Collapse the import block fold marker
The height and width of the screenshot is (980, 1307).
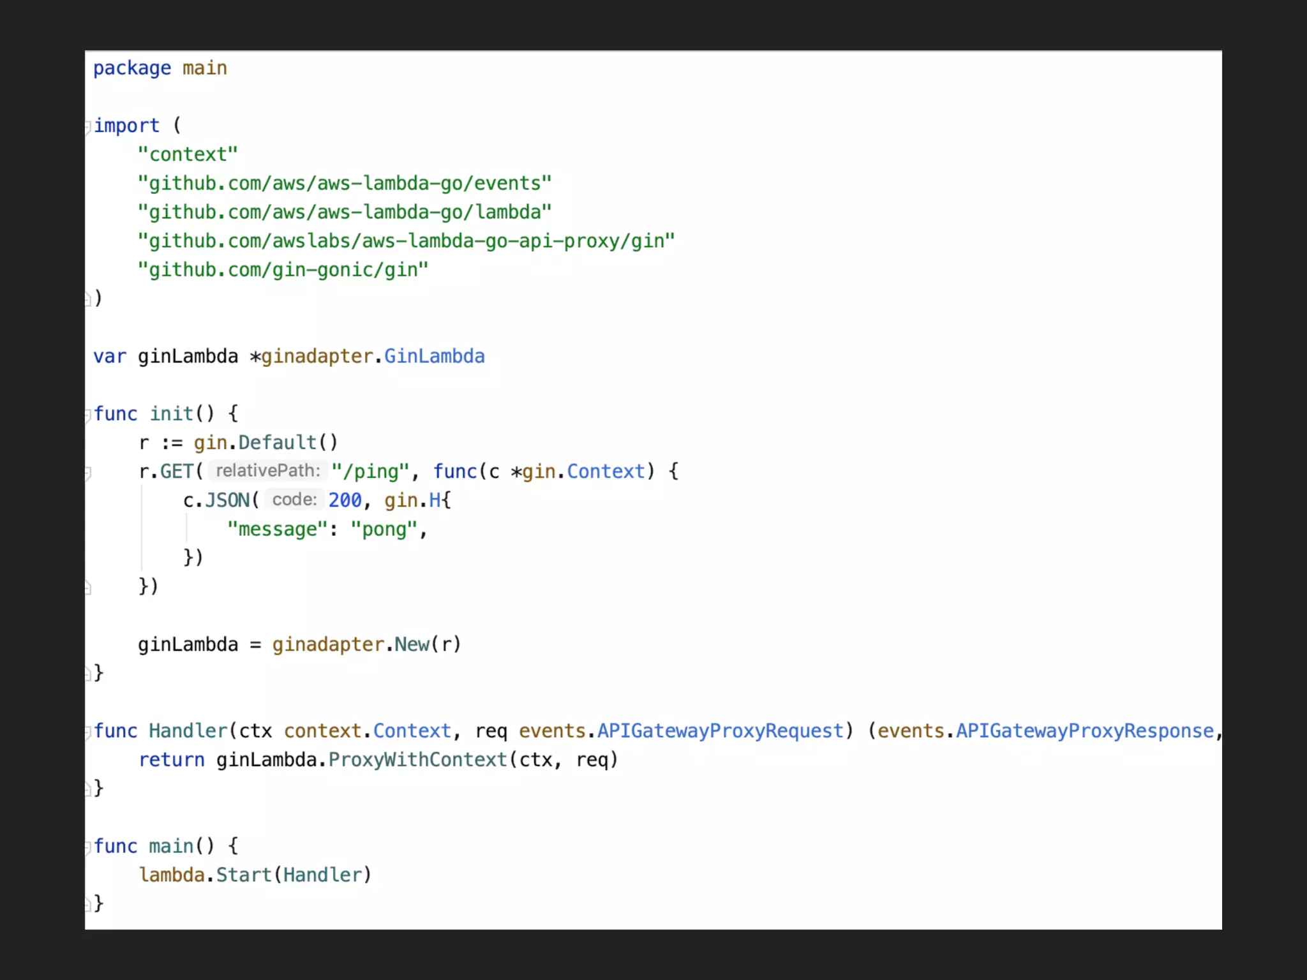pyautogui.click(x=87, y=127)
